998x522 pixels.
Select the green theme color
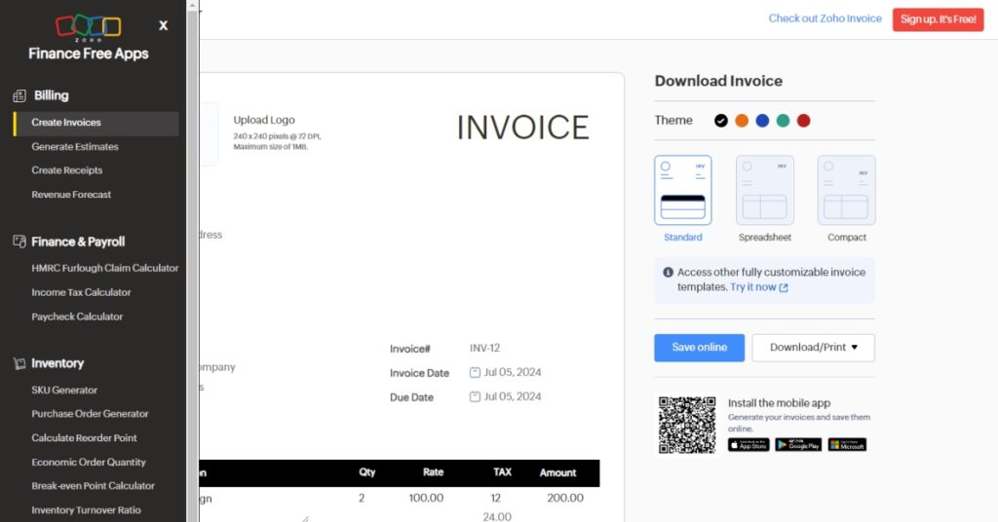[783, 121]
